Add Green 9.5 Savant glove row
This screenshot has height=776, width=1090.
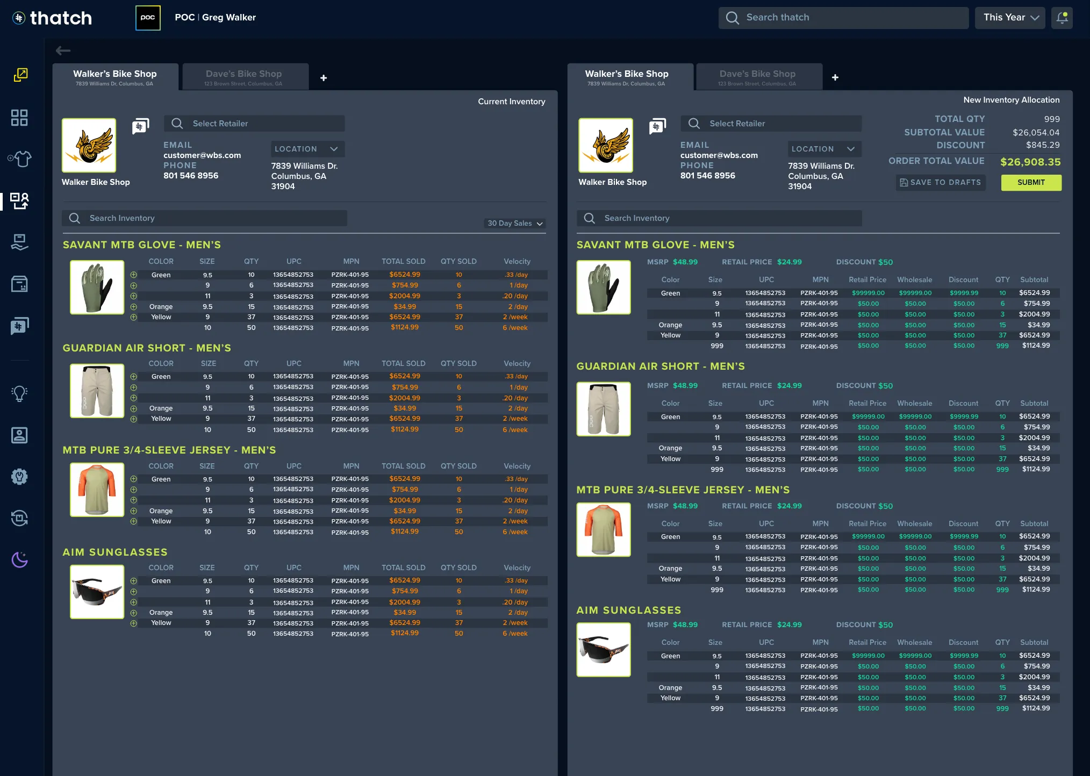click(133, 275)
